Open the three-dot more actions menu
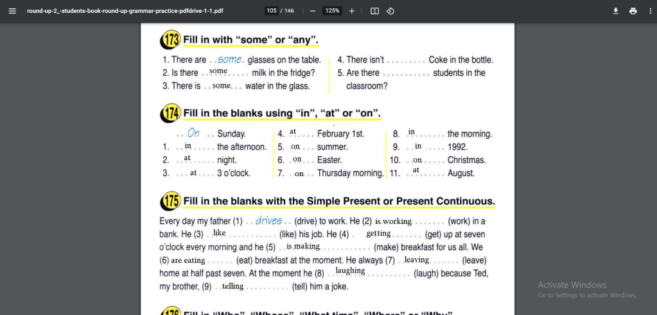Image resolution: width=657 pixels, height=315 pixels. coord(650,11)
